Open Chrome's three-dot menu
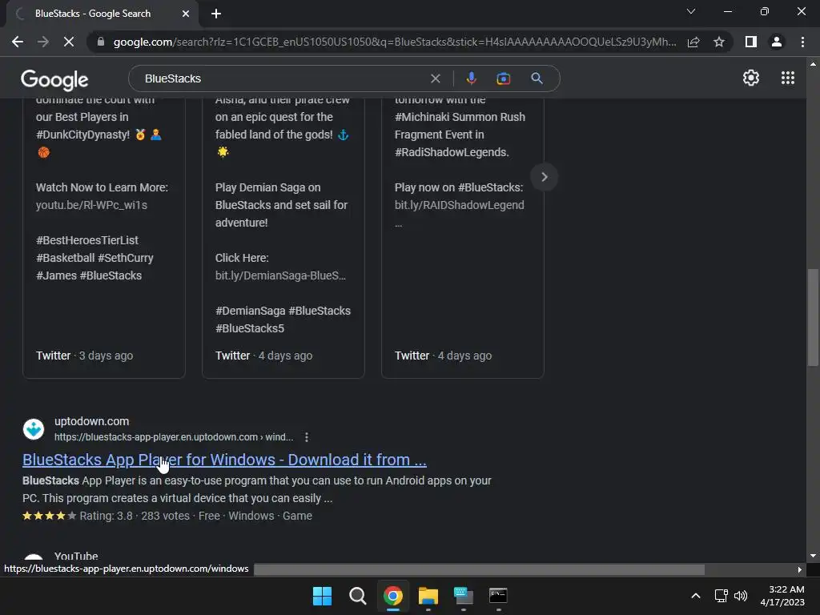The image size is (820, 615). tap(802, 42)
